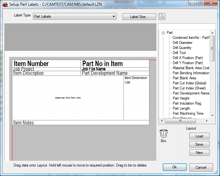The width and height of the screenshot is (220, 176).
Task: Select Part Bending Information item
Action: [191, 73]
